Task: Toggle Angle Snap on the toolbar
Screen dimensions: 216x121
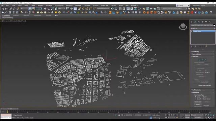Action: point(83,9)
